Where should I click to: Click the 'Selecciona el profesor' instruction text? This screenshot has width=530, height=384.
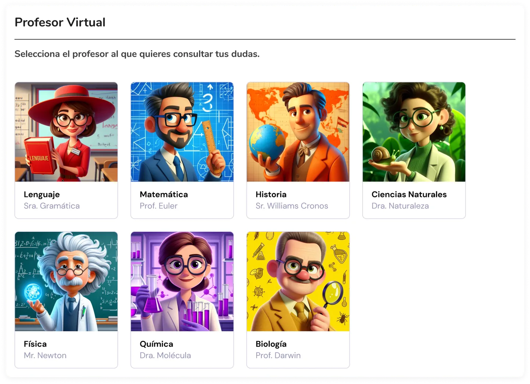point(137,54)
